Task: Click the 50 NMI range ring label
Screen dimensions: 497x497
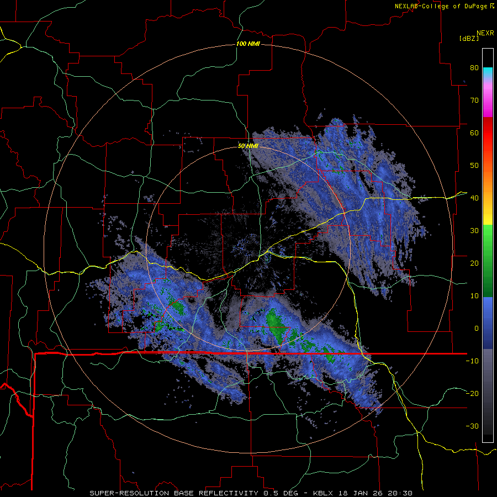Action: tap(248, 146)
